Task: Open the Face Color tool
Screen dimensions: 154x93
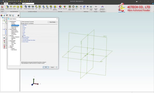Action: [x=65, y=7]
